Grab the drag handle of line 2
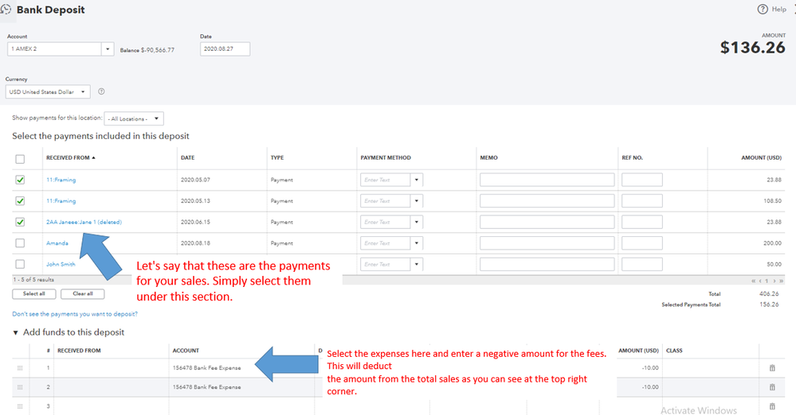This screenshot has width=796, height=415. pos(20,387)
